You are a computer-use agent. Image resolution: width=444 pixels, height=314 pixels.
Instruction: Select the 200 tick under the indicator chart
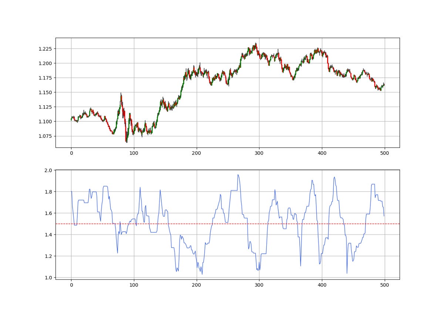click(196, 285)
